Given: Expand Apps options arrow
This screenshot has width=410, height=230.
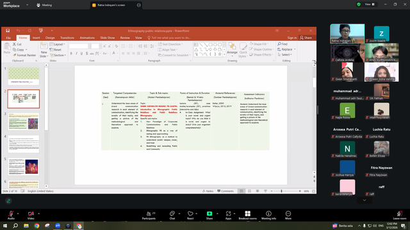Looking at the screenshot, I should (234, 213).
